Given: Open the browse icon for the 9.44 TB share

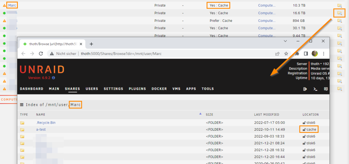Looking at the screenshot, I should coord(339,36).
